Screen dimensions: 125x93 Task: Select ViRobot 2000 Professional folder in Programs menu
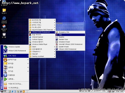point(42,32)
